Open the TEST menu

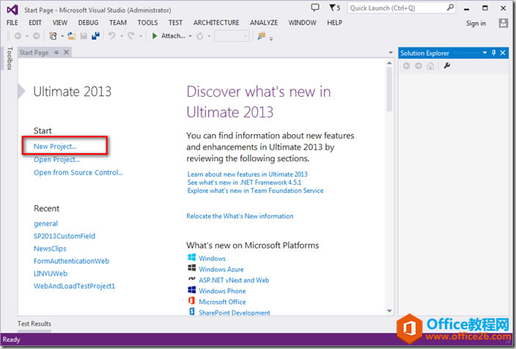click(175, 23)
